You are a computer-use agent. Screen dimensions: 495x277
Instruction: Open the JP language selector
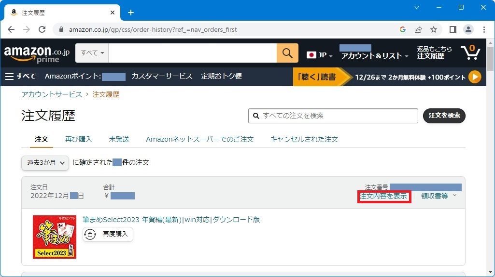[320, 55]
